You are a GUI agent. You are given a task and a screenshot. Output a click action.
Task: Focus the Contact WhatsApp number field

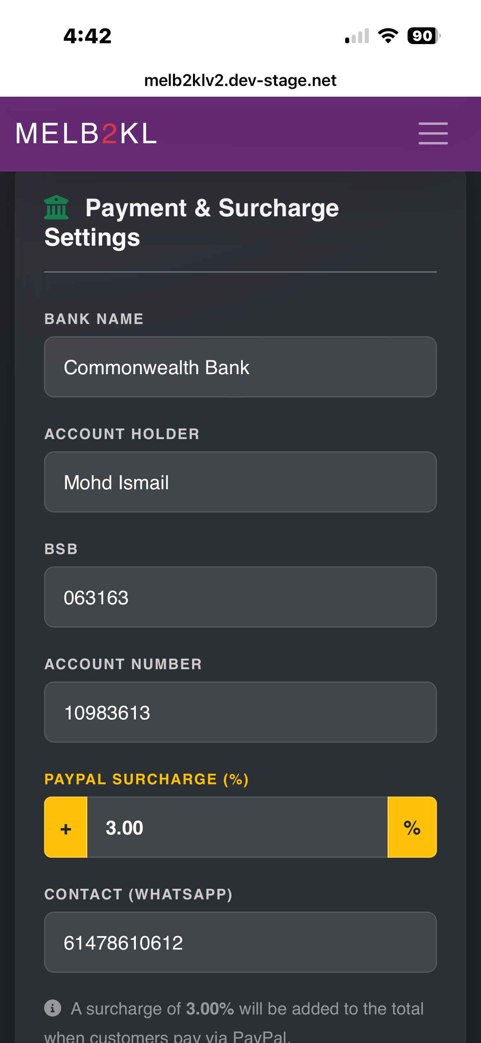coord(240,942)
